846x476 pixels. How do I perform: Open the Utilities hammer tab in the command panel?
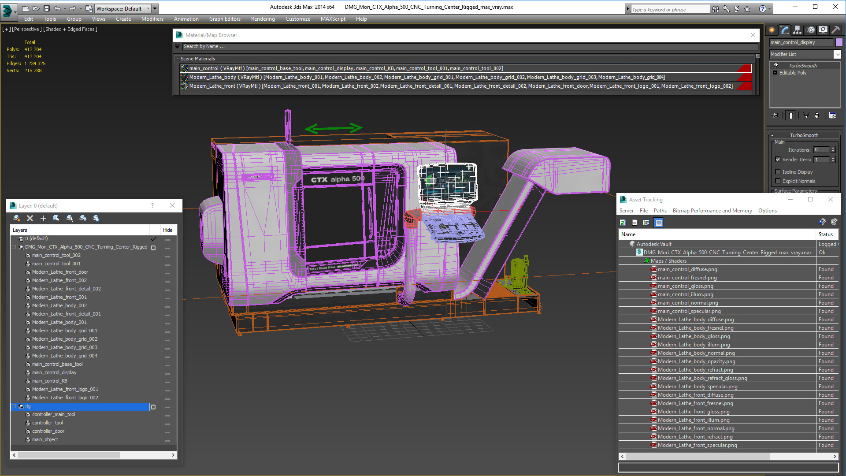pyautogui.click(x=836, y=30)
